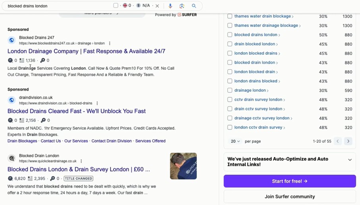Click the worker thumbnail image
The width and height of the screenshot is (360, 205).
[183, 166]
